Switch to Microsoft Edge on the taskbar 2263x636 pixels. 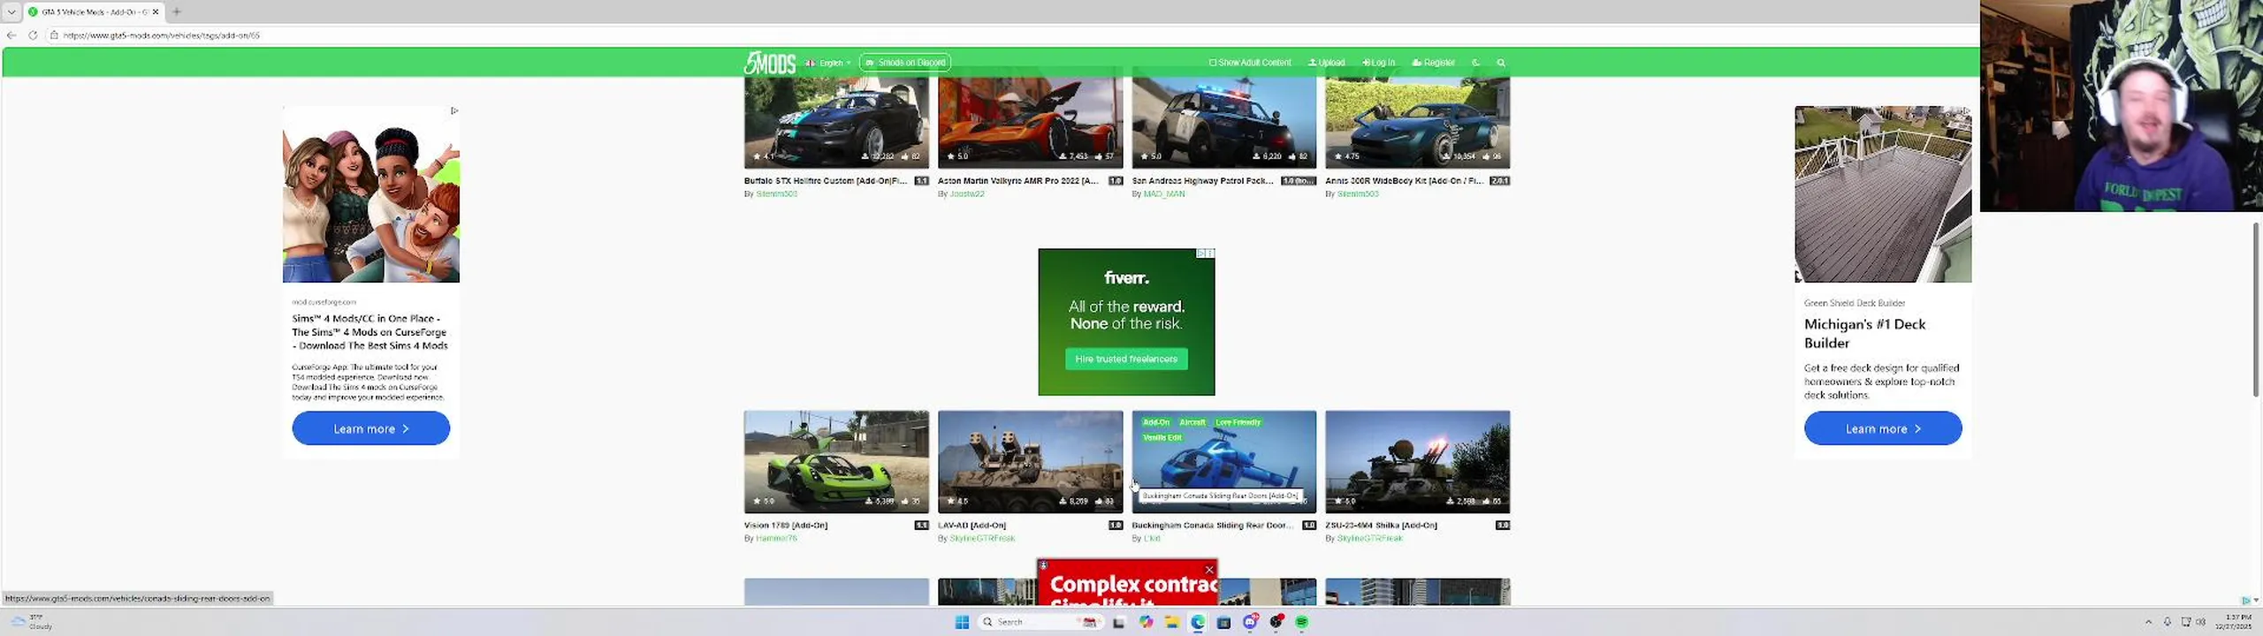tap(1198, 622)
